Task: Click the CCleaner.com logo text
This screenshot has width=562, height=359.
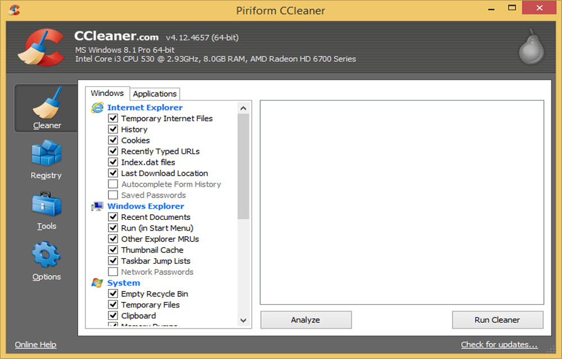Action: (x=117, y=35)
